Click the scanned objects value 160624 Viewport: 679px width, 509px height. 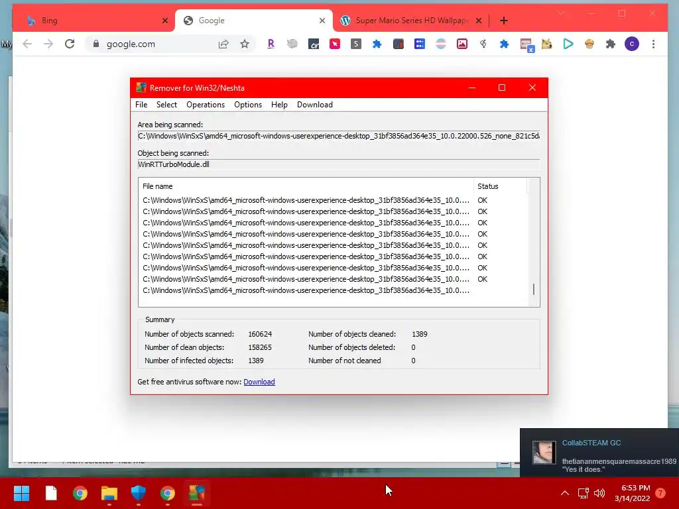260,334
